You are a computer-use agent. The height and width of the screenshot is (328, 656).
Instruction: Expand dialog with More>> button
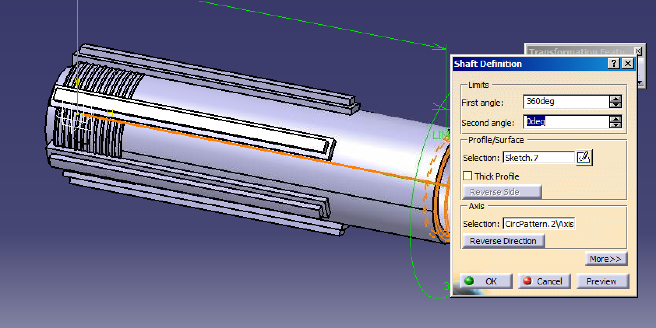[x=606, y=259]
